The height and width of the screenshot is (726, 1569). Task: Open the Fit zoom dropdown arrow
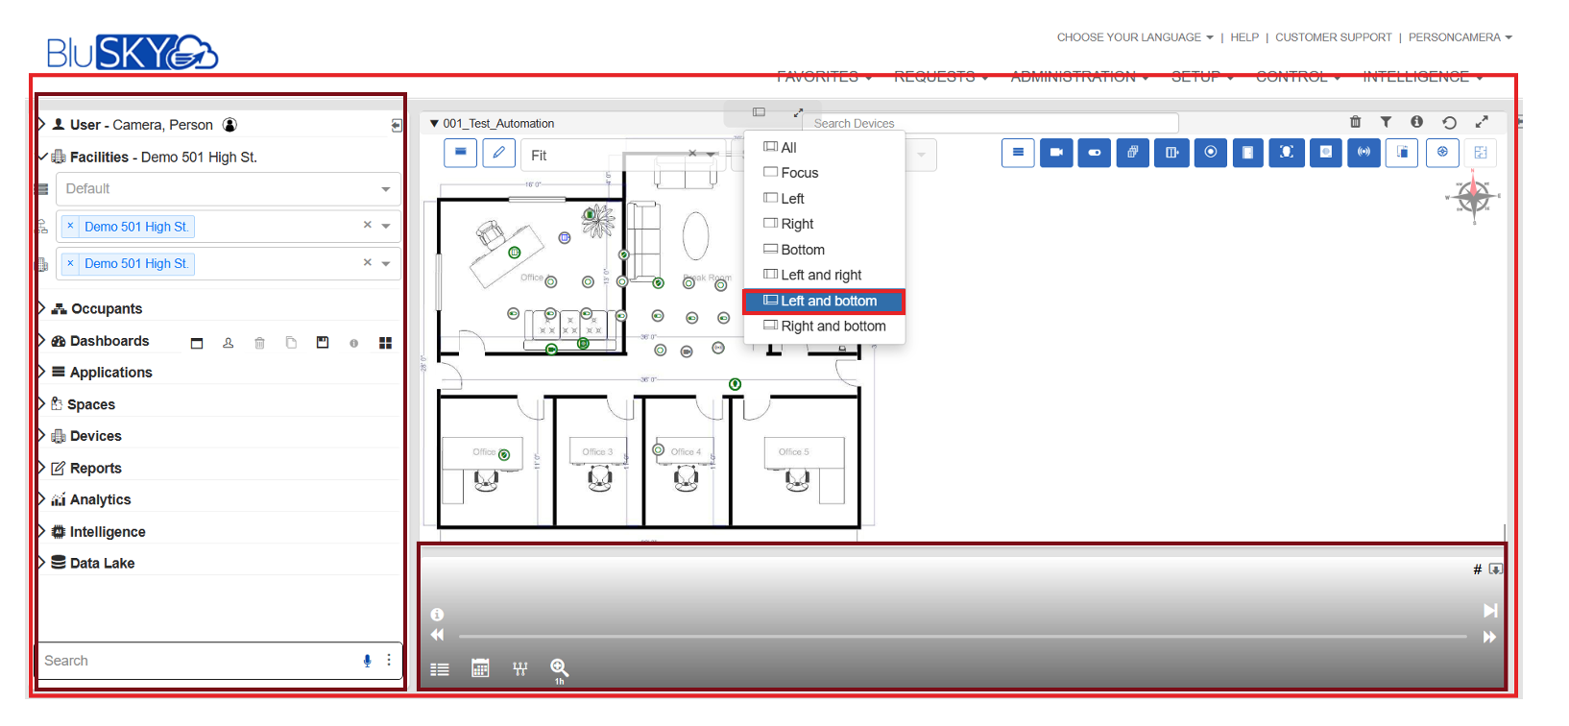coord(711,155)
